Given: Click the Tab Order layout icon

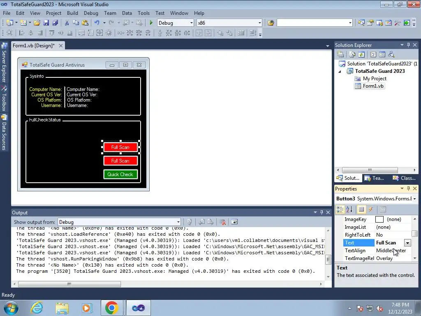Looking at the screenshot, I should click(x=253, y=33).
